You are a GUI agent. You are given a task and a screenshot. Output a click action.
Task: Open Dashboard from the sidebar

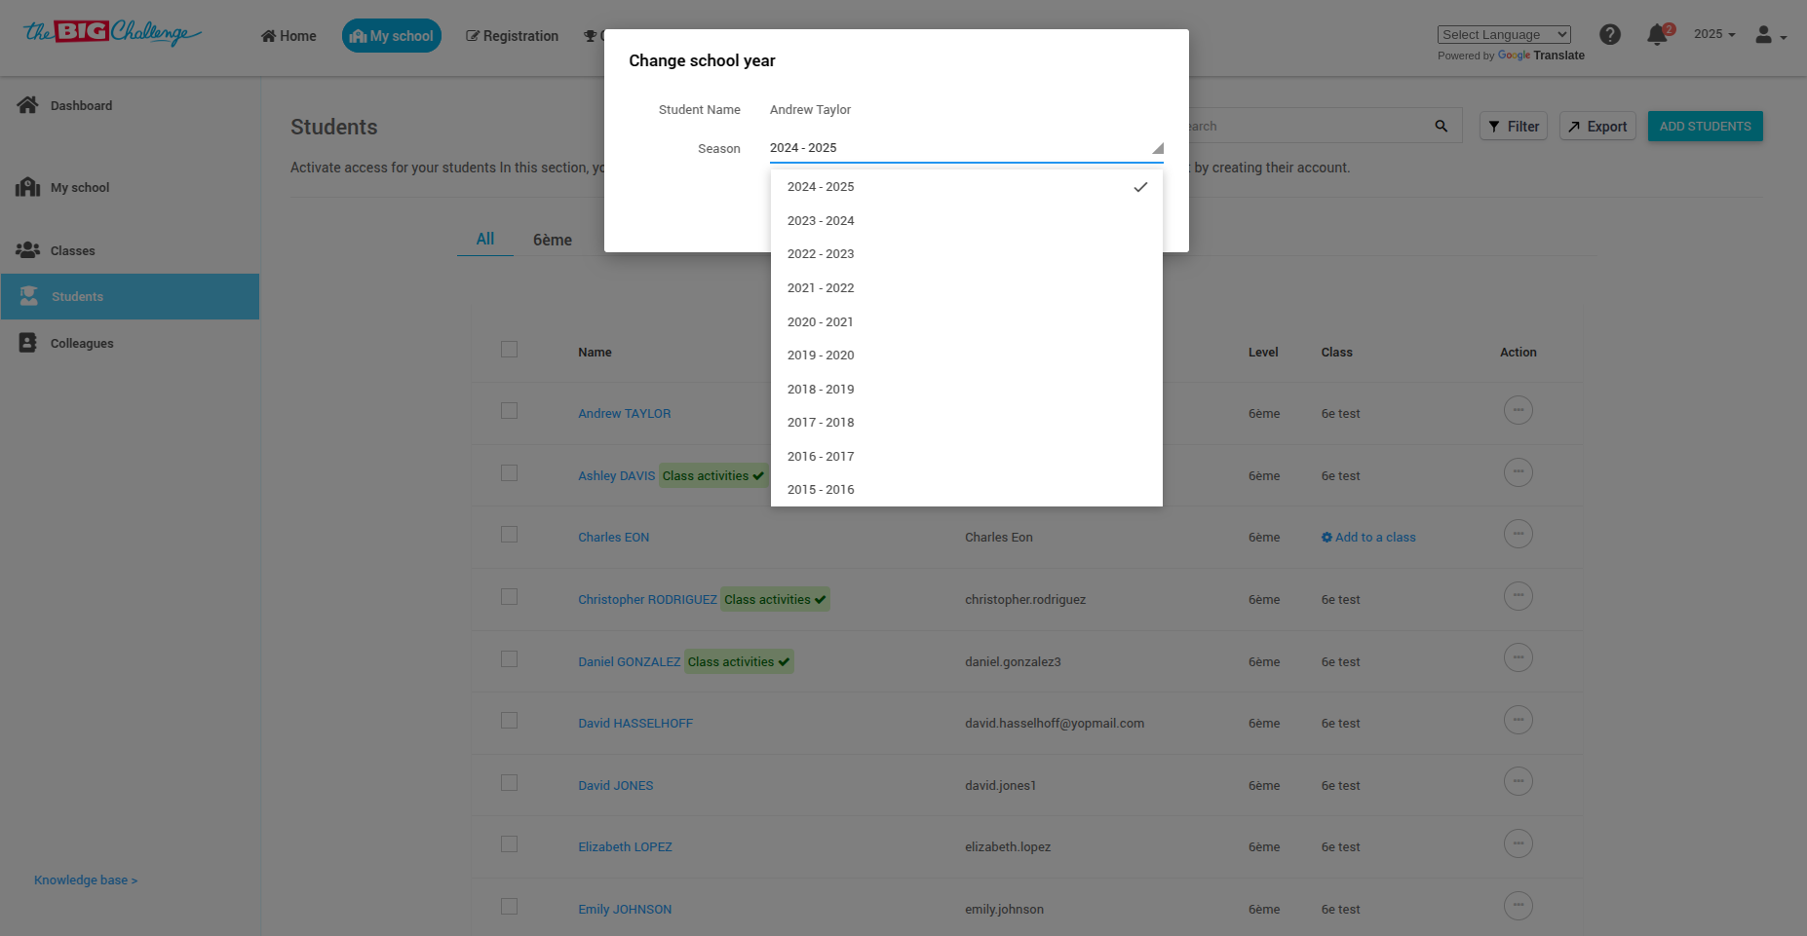tap(81, 105)
